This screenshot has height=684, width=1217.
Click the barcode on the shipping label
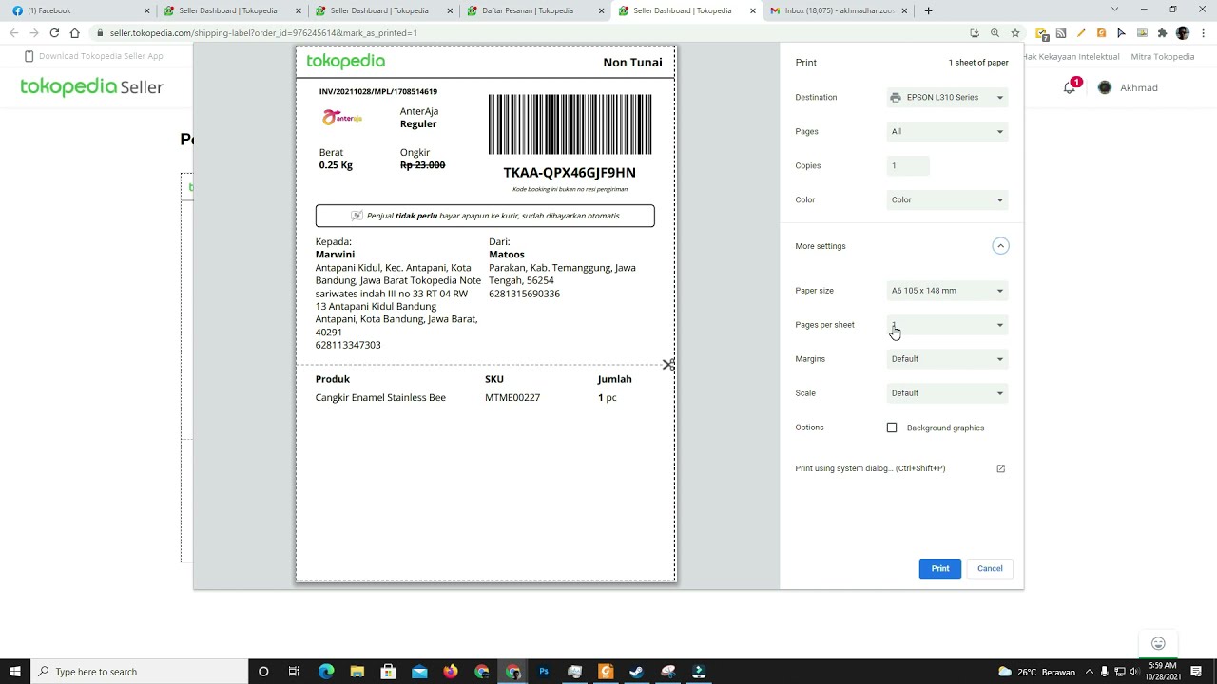(x=570, y=124)
